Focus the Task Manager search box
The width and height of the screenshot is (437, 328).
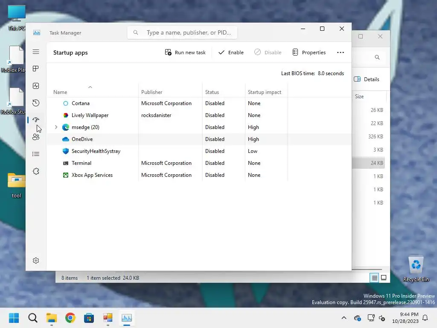(182, 32)
